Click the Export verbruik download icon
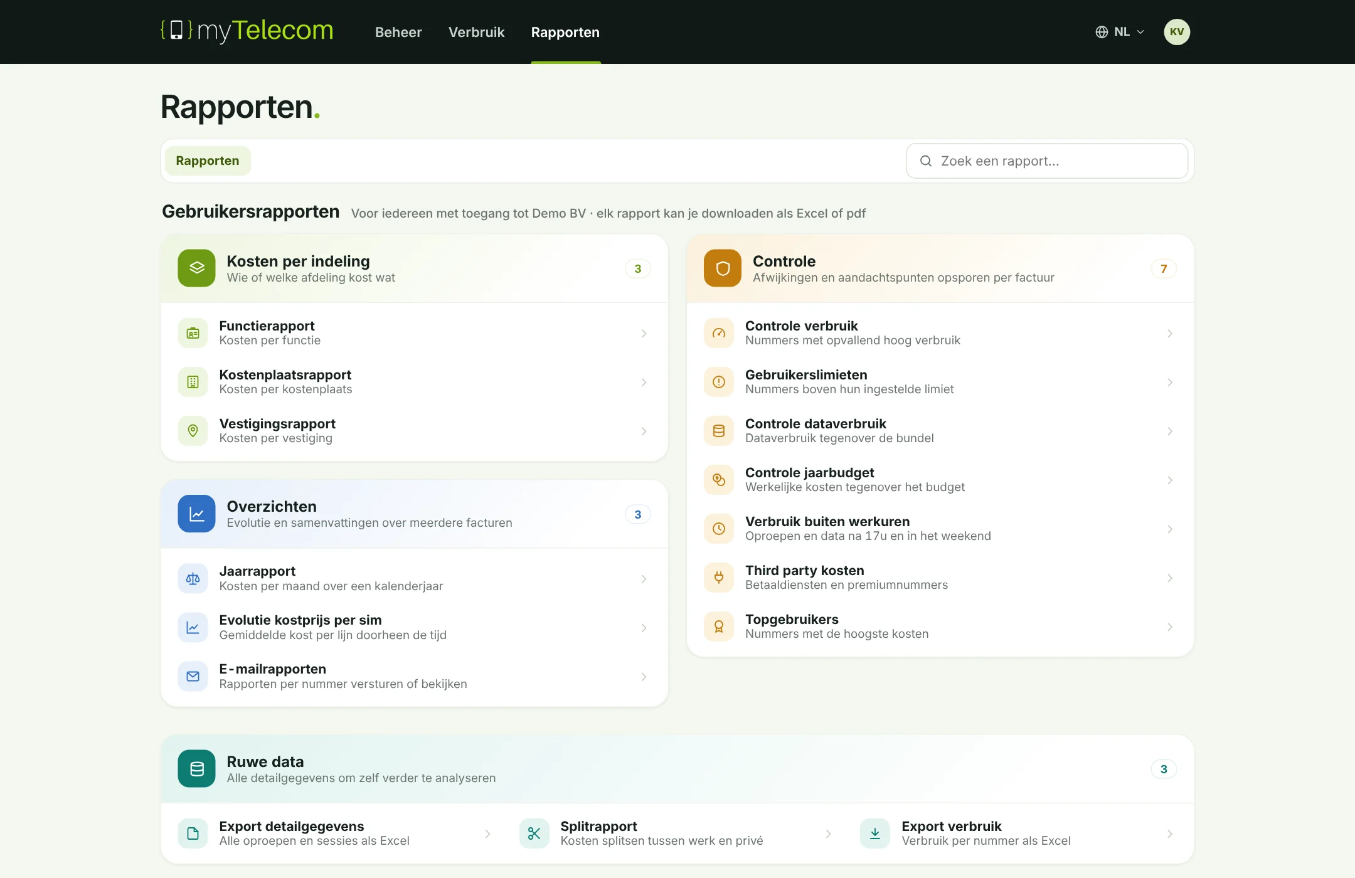The width and height of the screenshot is (1355, 878). click(875, 833)
